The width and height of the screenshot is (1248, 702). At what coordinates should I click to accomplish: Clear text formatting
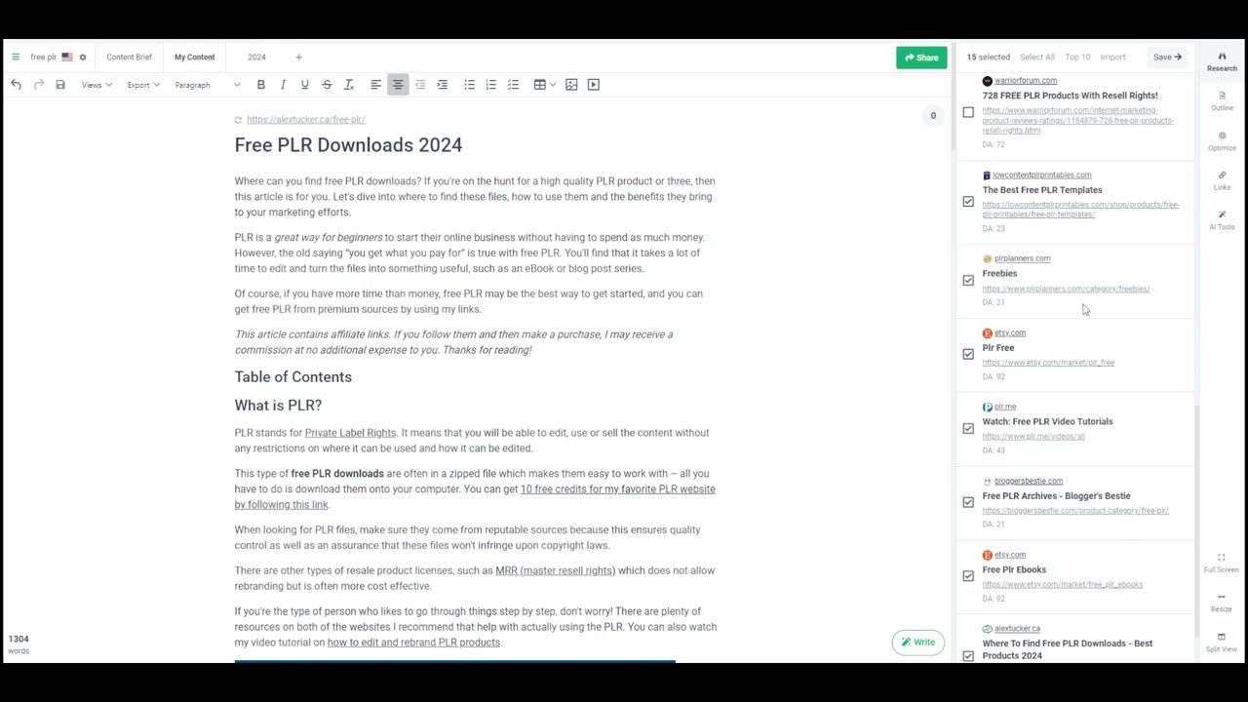[x=349, y=85]
